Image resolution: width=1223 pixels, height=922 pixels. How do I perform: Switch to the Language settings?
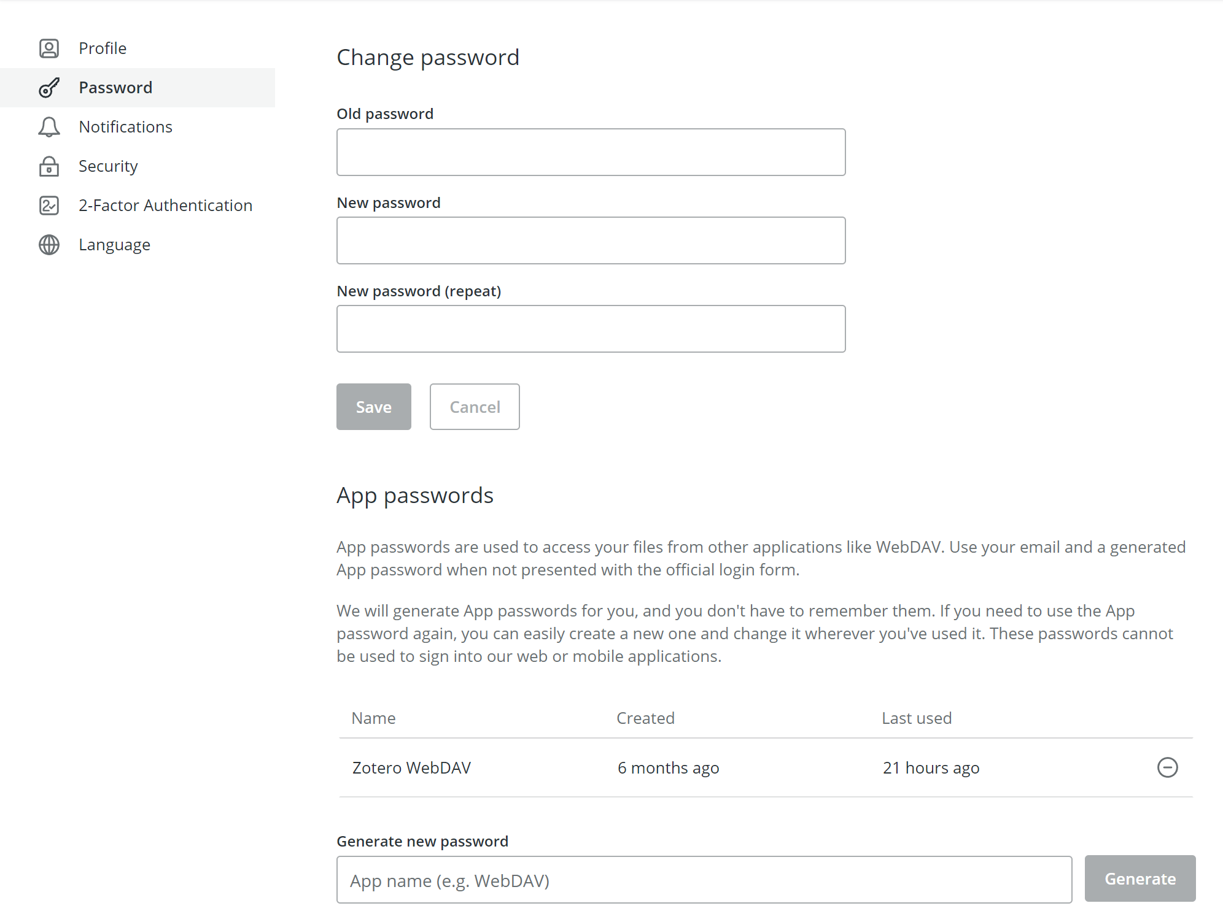pyautogui.click(x=114, y=245)
